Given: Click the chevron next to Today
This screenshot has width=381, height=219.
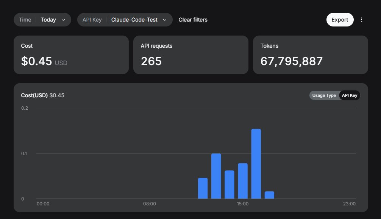Looking at the screenshot, I should click(63, 20).
